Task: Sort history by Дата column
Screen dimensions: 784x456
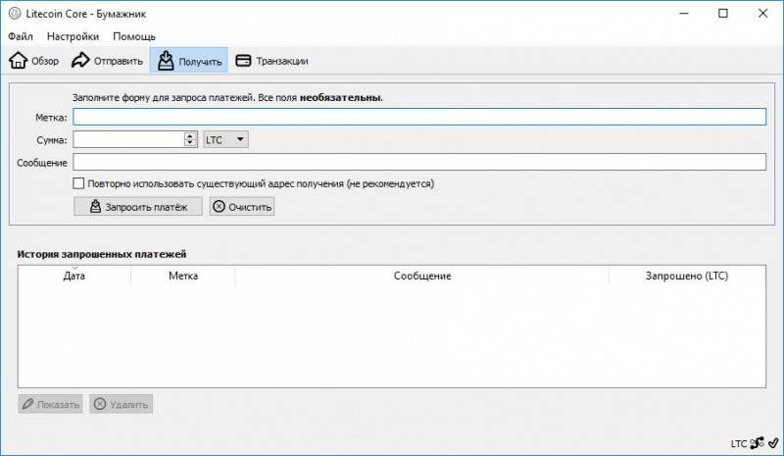Action: [x=74, y=276]
